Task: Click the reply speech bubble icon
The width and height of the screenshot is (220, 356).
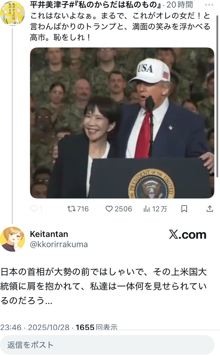Action: (34, 208)
